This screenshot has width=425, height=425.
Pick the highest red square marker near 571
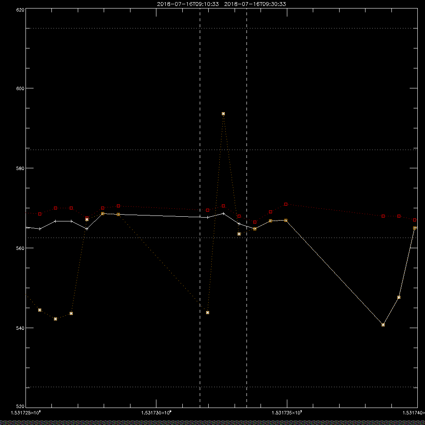(286, 204)
